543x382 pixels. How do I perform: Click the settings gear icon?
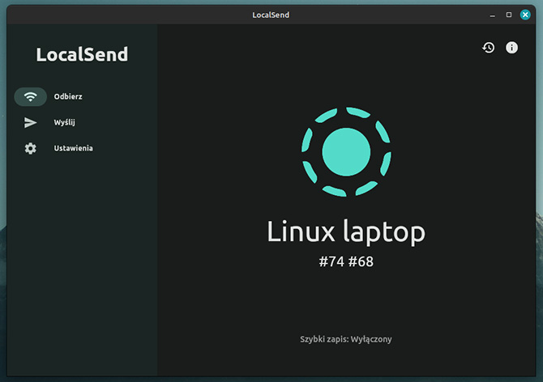[x=30, y=148]
